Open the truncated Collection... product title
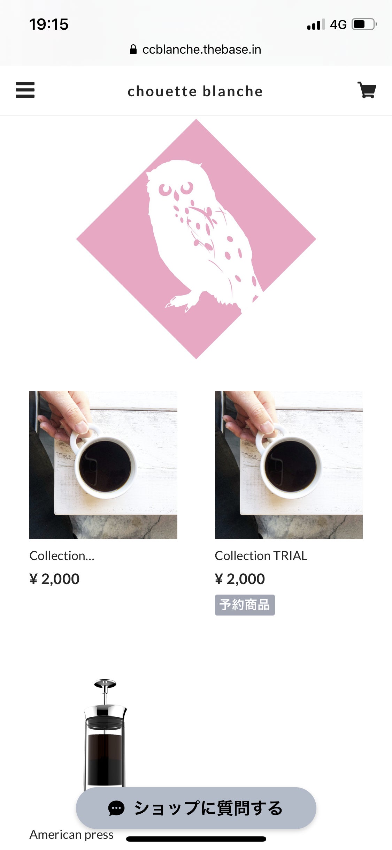Screen dimensions: 392x850 pos(62,556)
